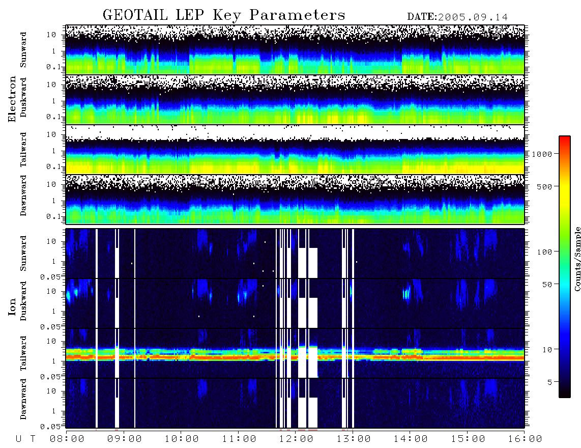Select the vertical Electron group label
Image resolution: width=581 pixels, height=448 pixels.
pos(12,99)
